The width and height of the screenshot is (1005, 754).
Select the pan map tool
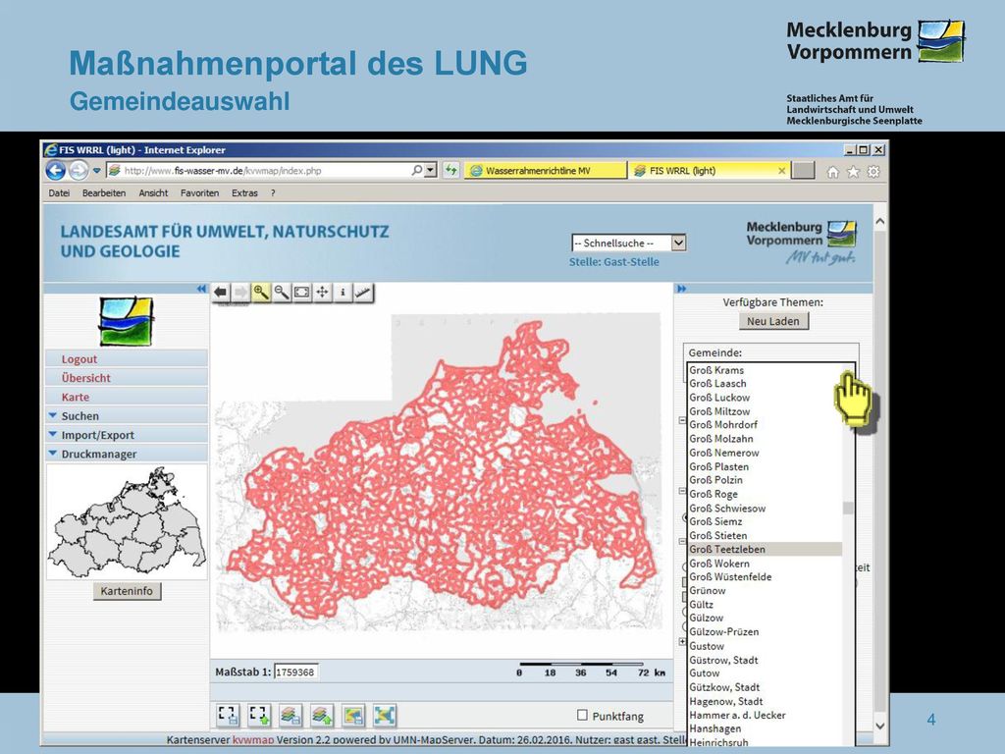click(x=322, y=293)
